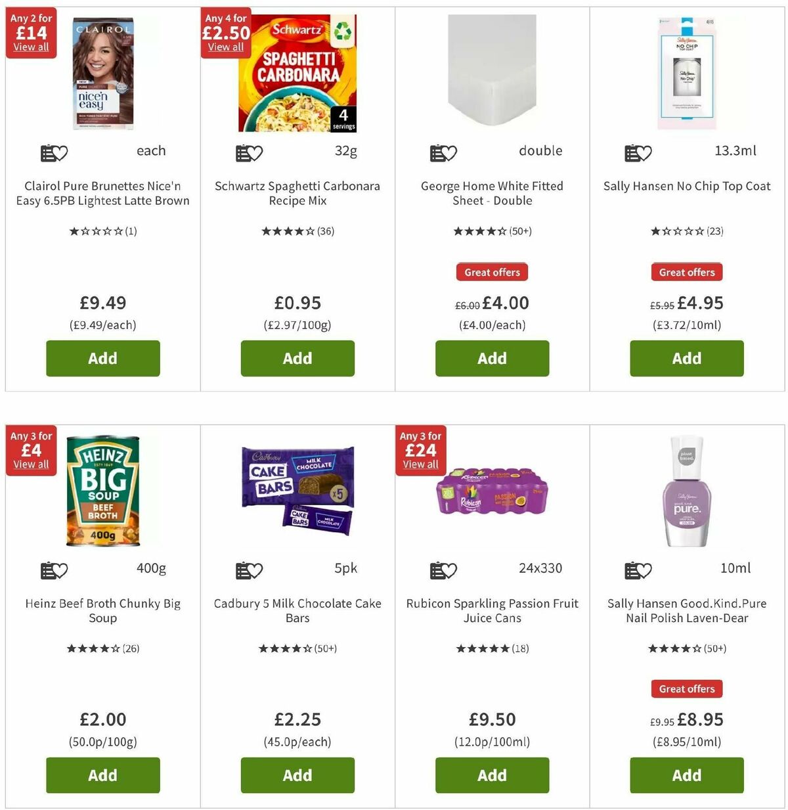Open reviews for Rubicon Sparkling Passion Fruit cans

tap(492, 648)
